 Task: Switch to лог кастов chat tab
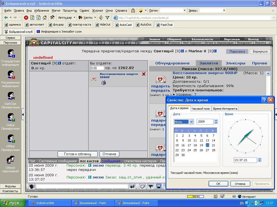[89, 161]
